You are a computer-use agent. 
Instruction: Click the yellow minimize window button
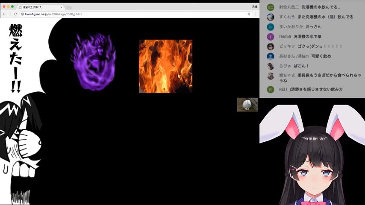[x=8, y=6]
